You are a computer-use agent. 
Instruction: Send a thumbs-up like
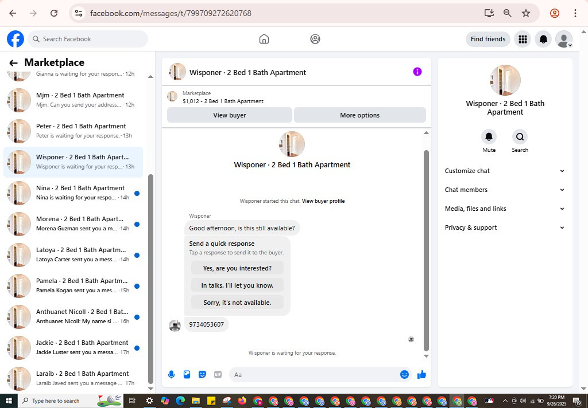[x=421, y=374]
